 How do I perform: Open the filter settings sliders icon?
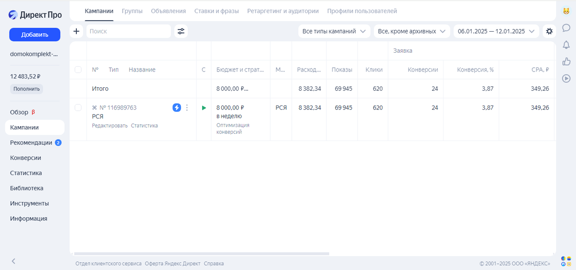click(x=181, y=31)
